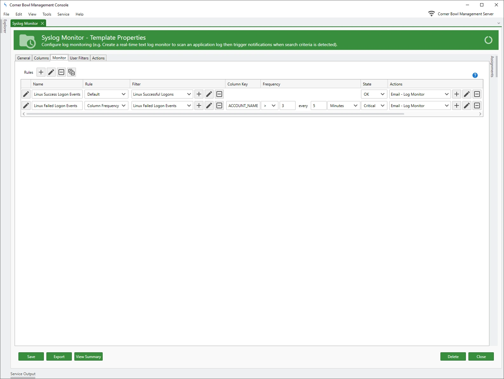
Task: Expand the Column Frequency rule dropdown
Action: (124, 106)
